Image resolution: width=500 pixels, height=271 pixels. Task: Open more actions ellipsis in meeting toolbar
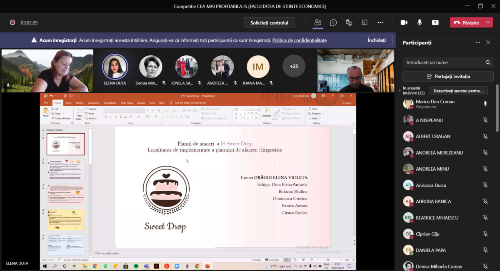(x=380, y=22)
